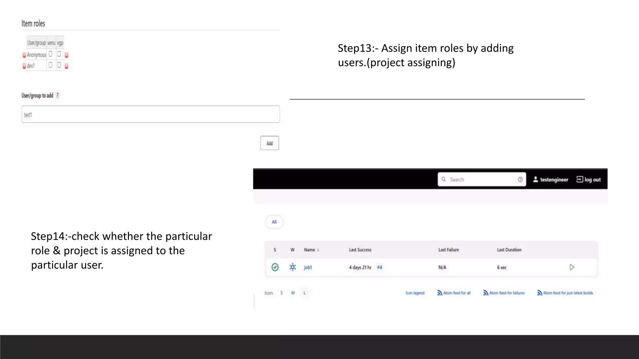Viewport: 639px width, 359px height.
Task: Enable the venu role for dev1
Action: [x=50, y=65]
